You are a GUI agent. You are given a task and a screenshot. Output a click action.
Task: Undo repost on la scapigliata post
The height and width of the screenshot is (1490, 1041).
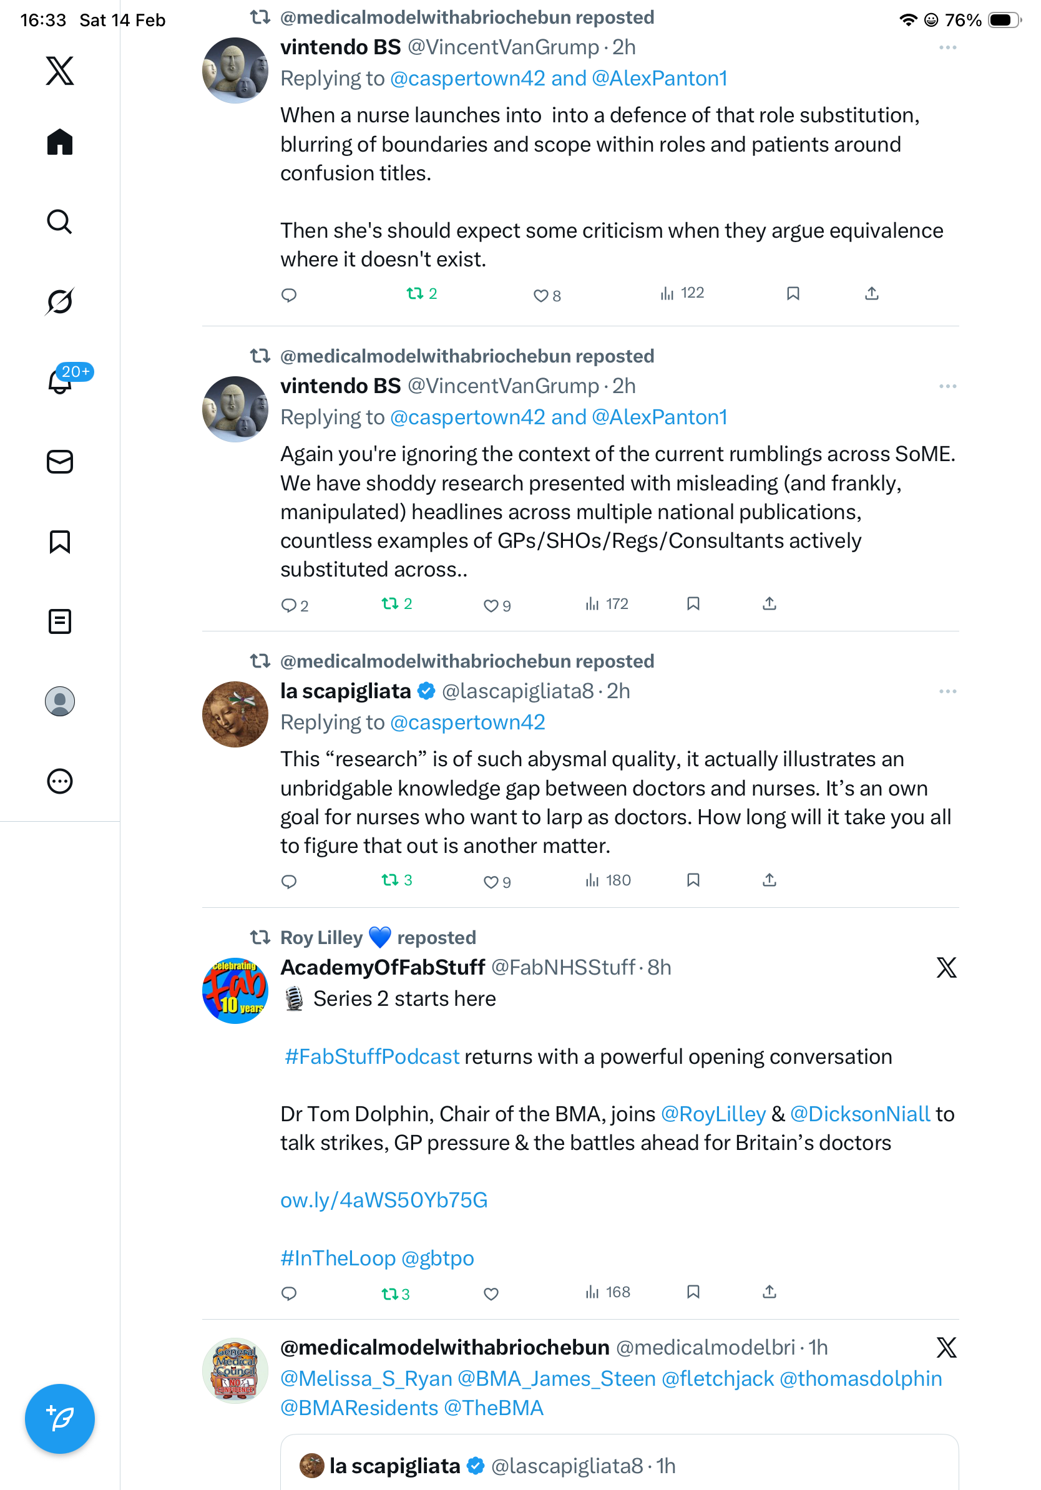click(x=396, y=880)
